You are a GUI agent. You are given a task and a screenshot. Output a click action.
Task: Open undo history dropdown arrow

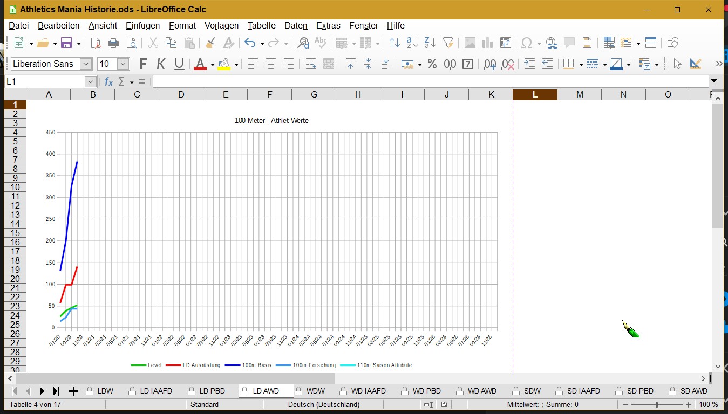(262, 44)
